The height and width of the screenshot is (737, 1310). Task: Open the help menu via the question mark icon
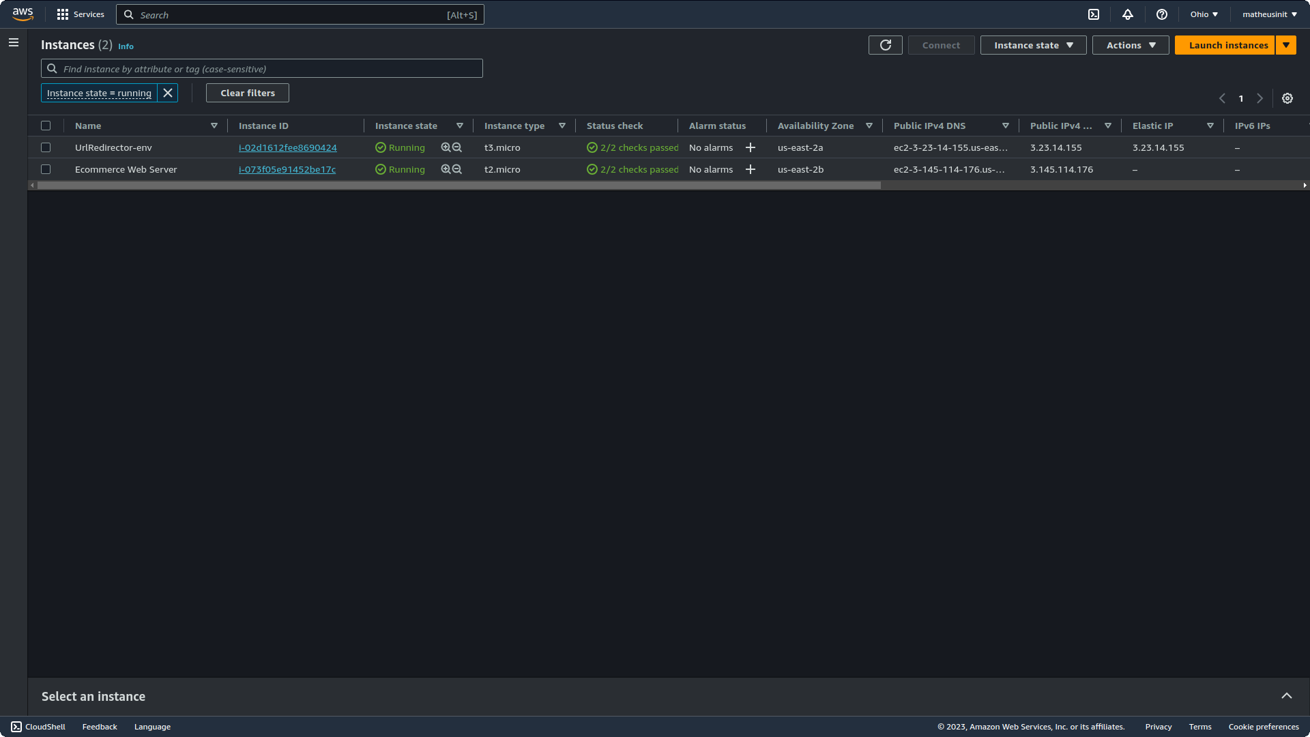pyautogui.click(x=1162, y=14)
